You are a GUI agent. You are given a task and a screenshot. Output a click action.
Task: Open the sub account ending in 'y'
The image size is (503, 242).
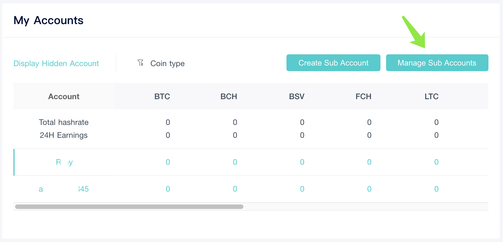[64, 162]
